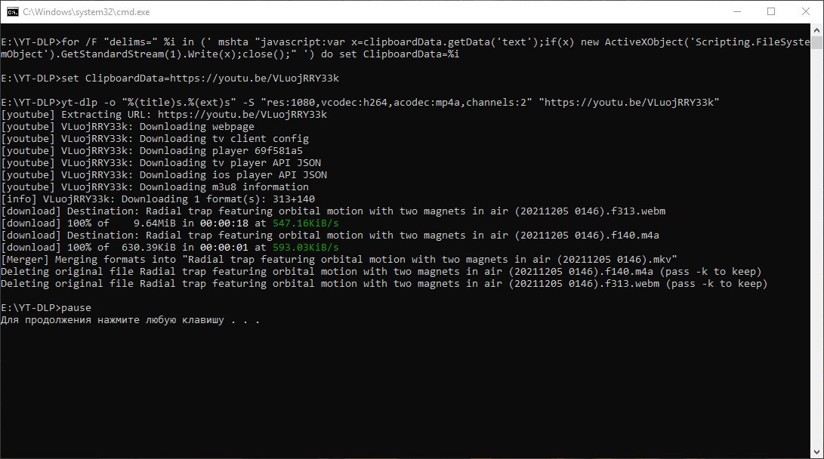The image size is (824, 459).
Task: Click the Russian 'Для продолжения нажмите любую клавишу' line
Action: point(131,320)
